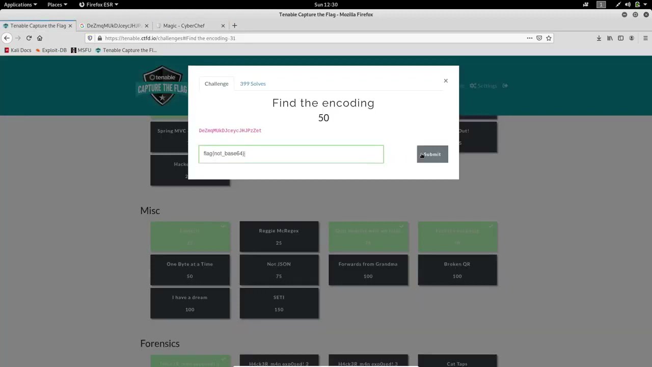Click the logout icon in navbar
652x367 pixels.
click(x=505, y=86)
